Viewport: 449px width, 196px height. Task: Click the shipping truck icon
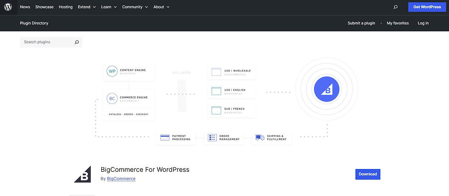click(x=260, y=138)
